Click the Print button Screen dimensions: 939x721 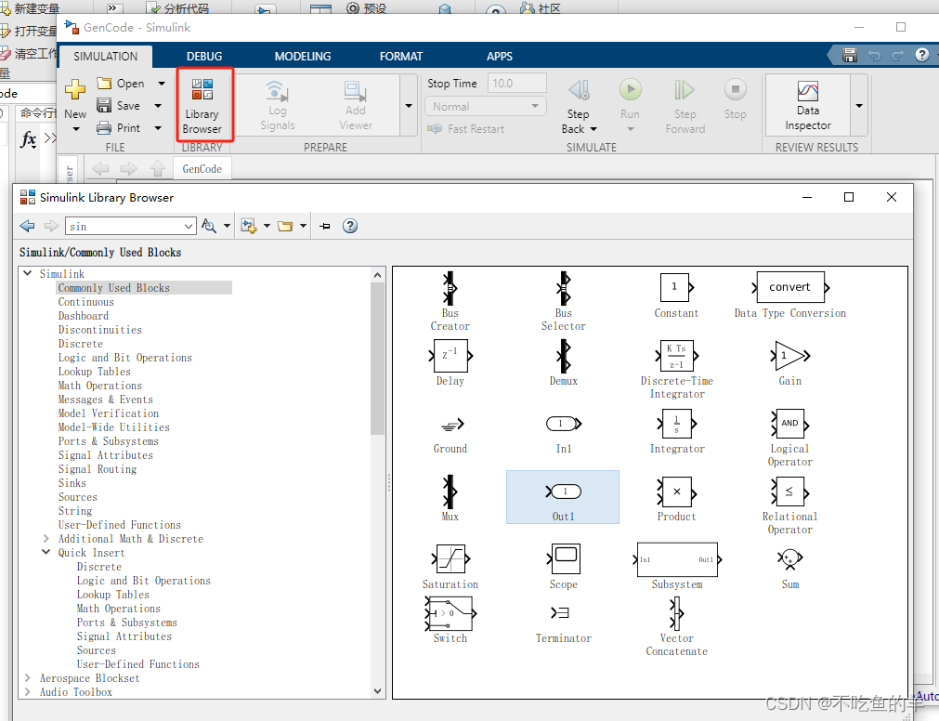(119, 127)
